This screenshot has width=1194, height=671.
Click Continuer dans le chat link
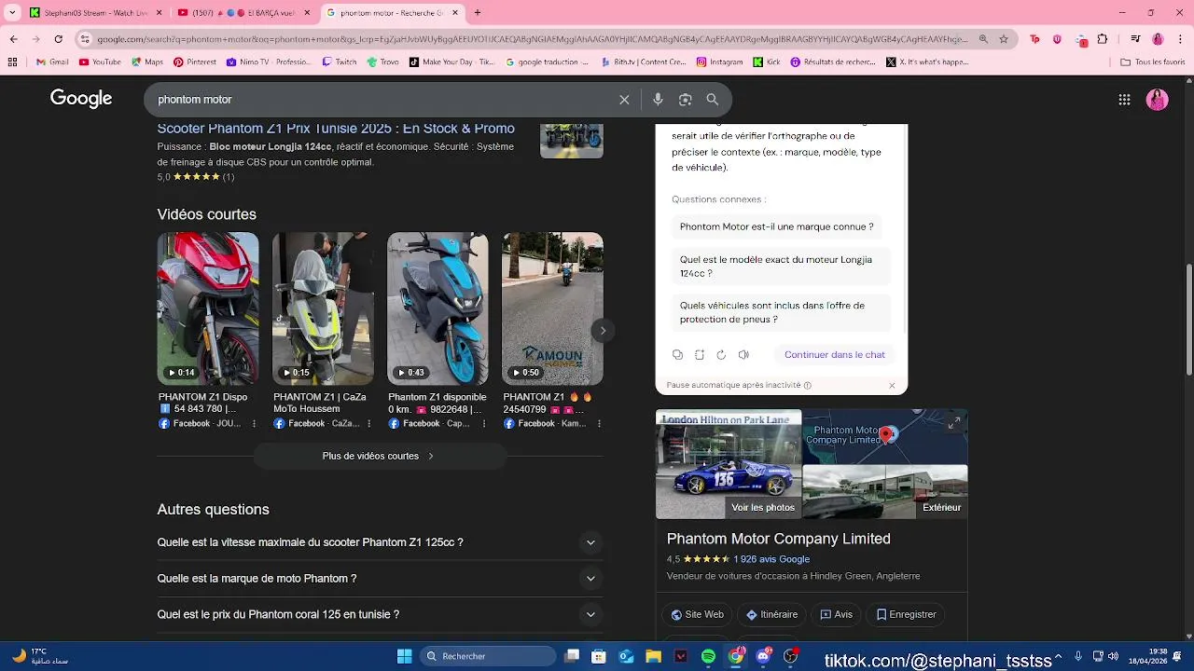[835, 355]
